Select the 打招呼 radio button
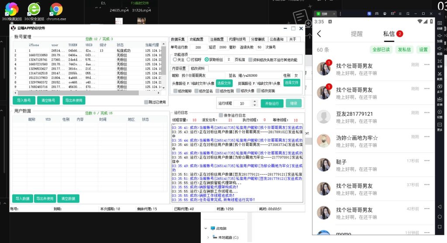 click(189, 60)
